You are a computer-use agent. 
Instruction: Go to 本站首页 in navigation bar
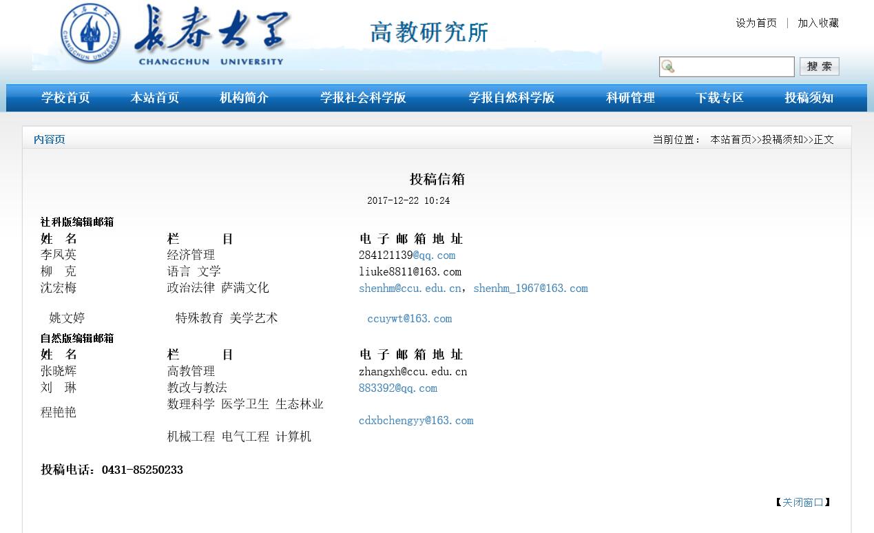pyautogui.click(x=155, y=98)
